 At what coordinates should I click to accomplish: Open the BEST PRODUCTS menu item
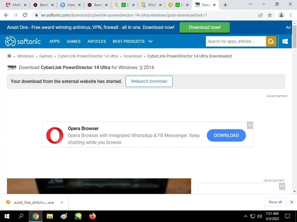click(x=128, y=41)
